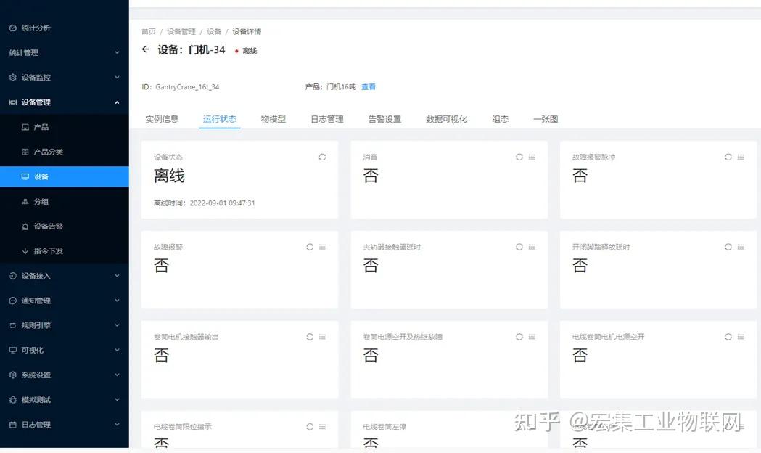Viewport: 761px width, 453px height.
Task: Refresh the 消音 property card
Action: [519, 157]
